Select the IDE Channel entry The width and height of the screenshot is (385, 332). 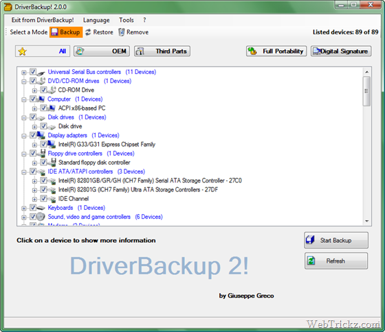[x=74, y=199]
